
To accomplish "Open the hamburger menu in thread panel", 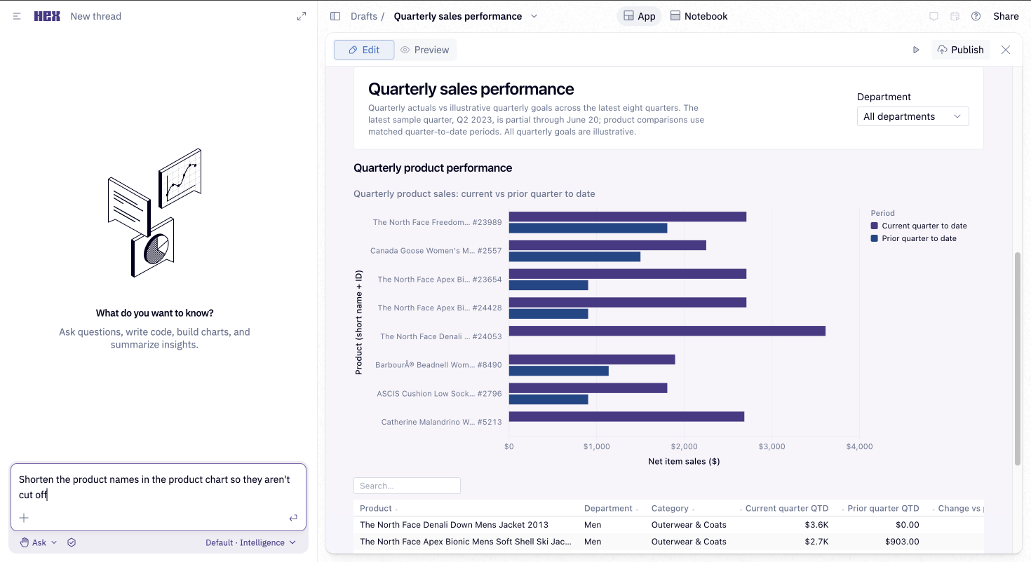I will pyautogui.click(x=17, y=16).
